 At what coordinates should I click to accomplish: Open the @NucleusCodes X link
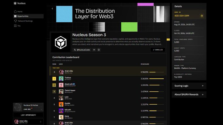82,50
